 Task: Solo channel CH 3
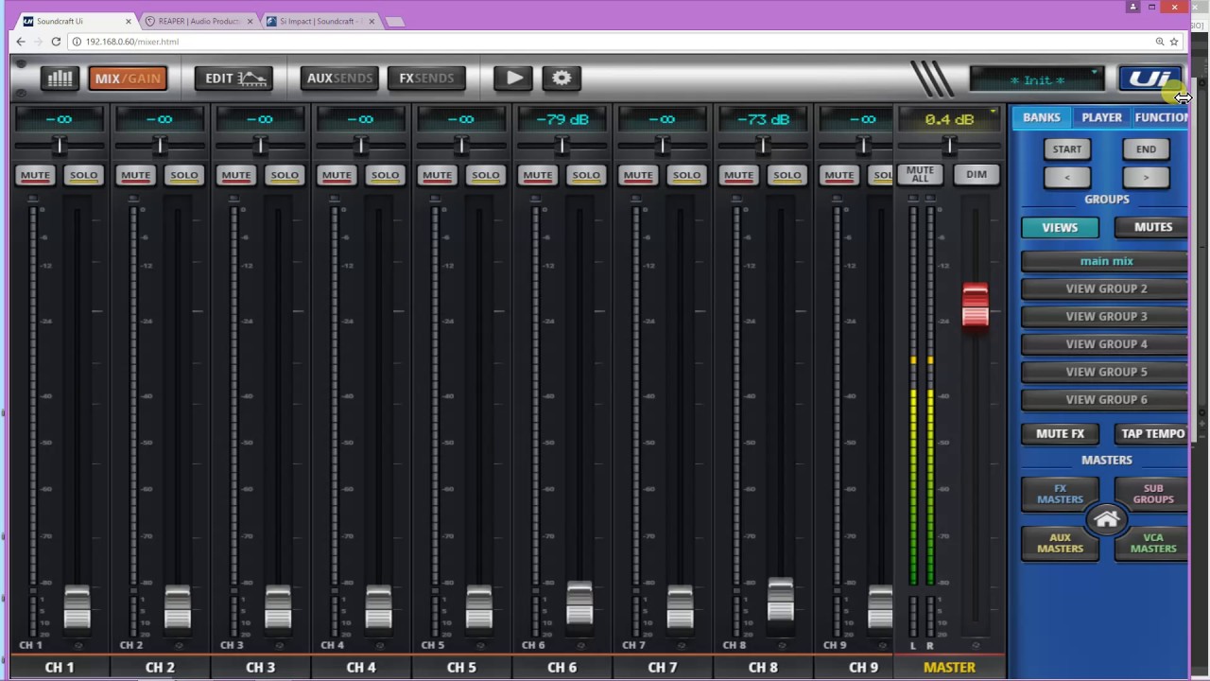pyautogui.click(x=285, y=175)
